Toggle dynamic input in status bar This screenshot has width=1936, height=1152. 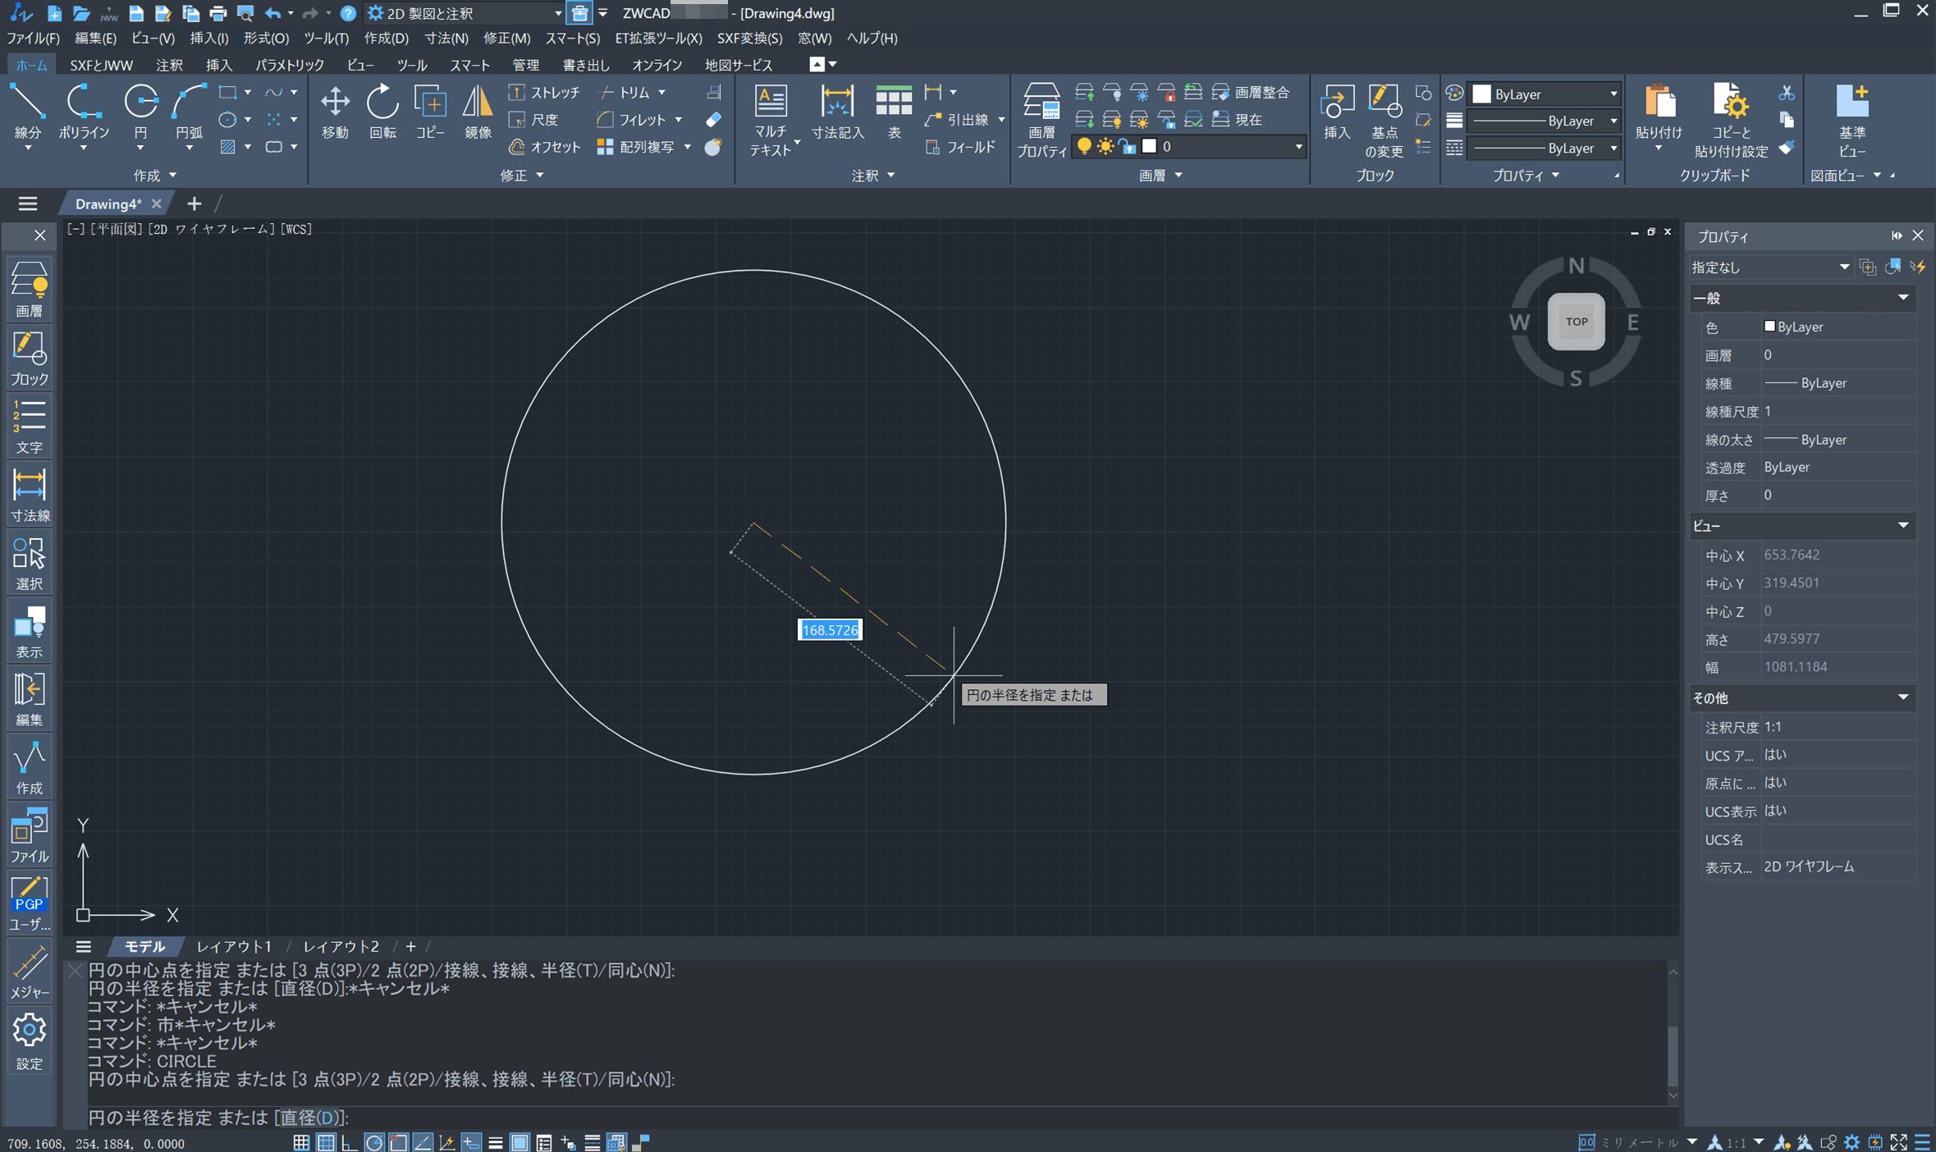coord(471,1142)
